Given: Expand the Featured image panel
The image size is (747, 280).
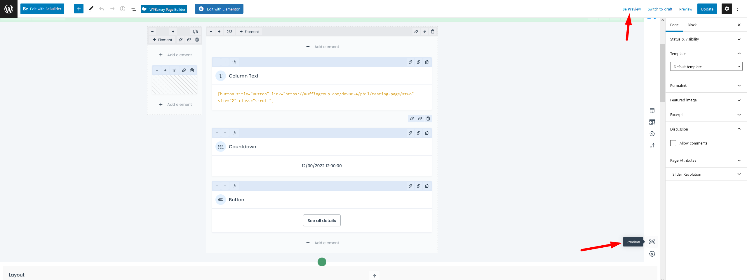Looking at the screenshot, I should click(706, 100).
